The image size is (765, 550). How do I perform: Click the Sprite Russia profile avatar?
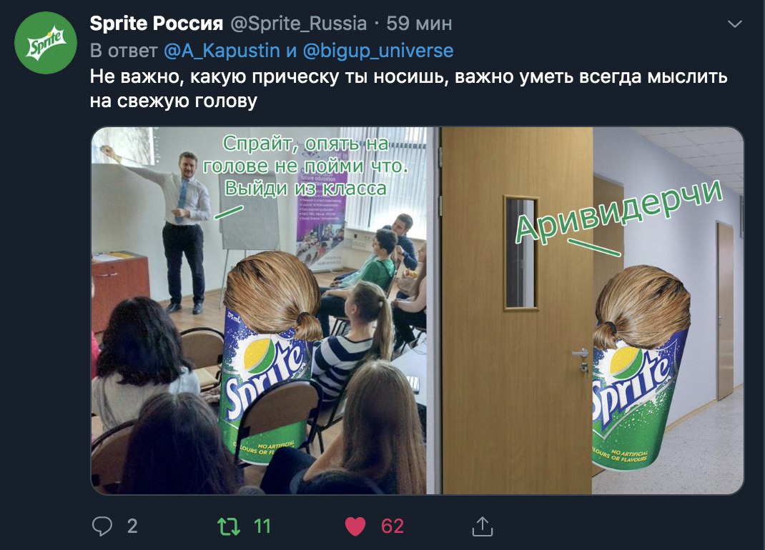click(x=46, y=43)
